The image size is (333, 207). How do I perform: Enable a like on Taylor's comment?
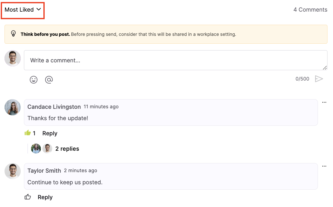[28, 197]
